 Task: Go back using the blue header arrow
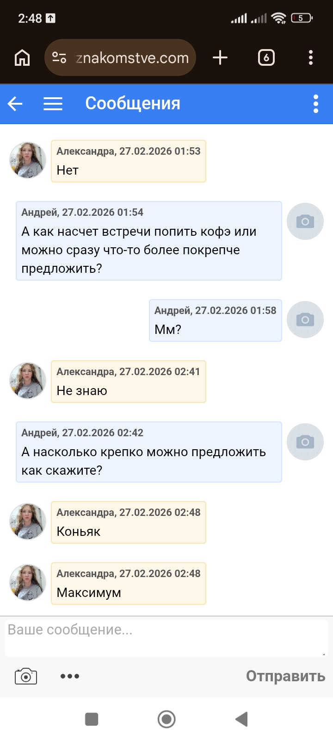15,104
